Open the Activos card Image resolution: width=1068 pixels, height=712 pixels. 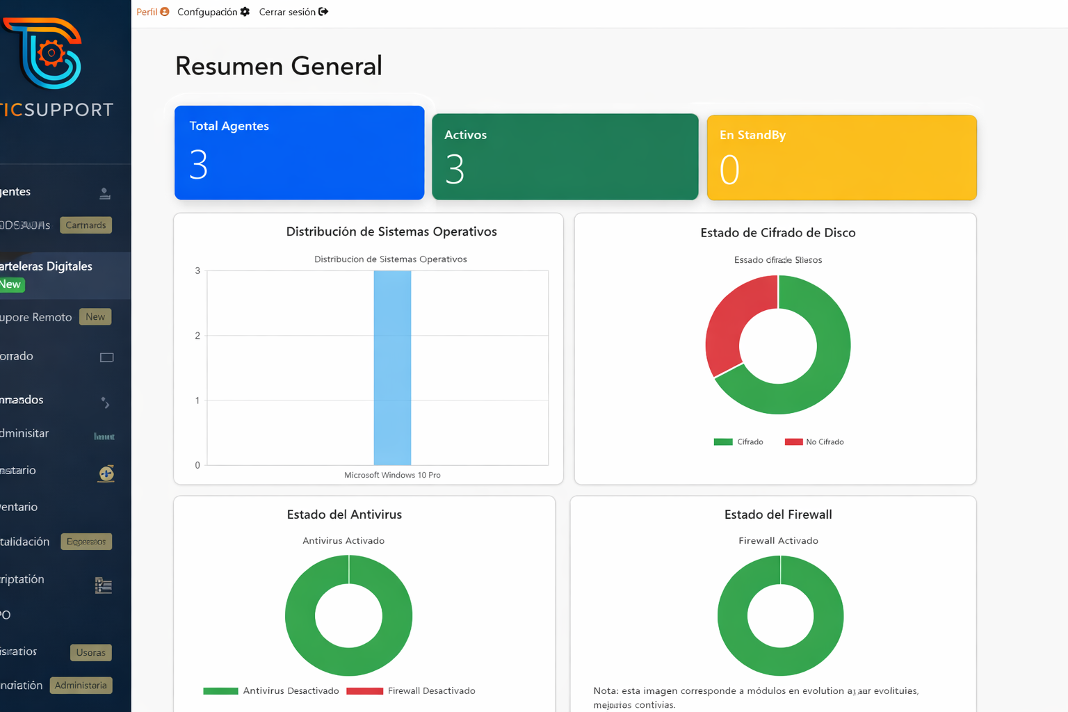[x=565, y=156]
